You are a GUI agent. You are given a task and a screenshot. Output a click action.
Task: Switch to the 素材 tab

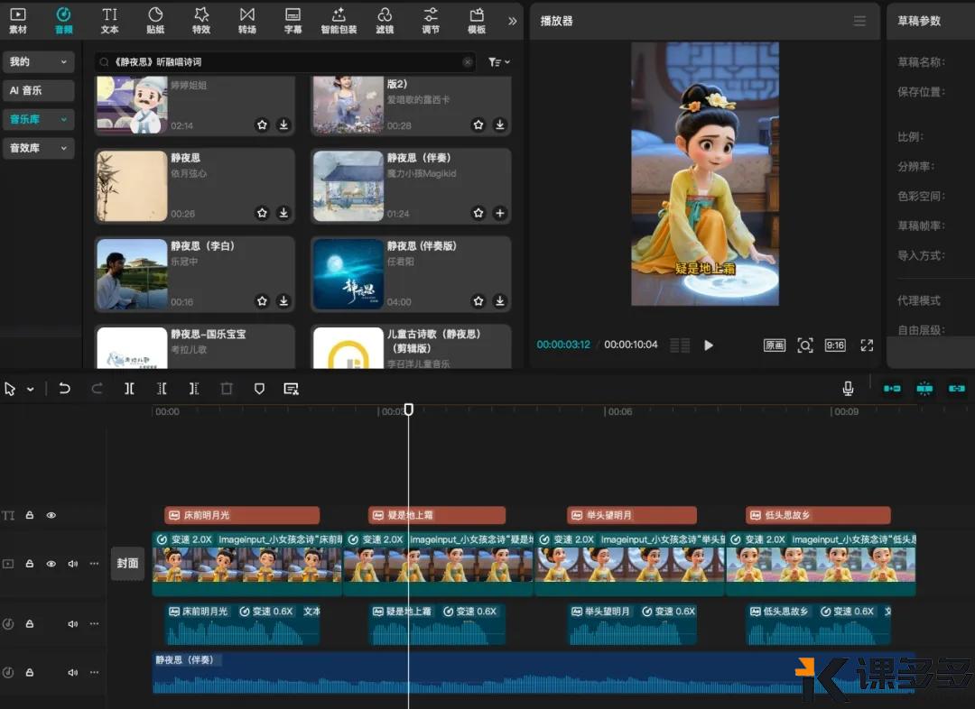(x=18, y=20)
